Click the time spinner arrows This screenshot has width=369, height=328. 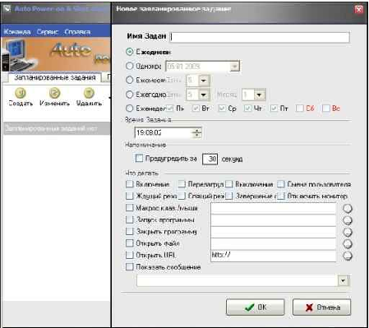(196, 133)
